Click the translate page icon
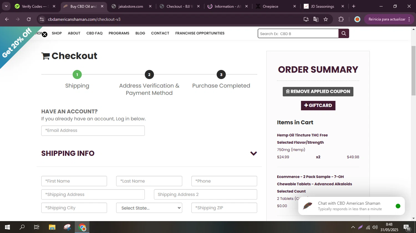416x233 pixels. click(x=316, y=19)
